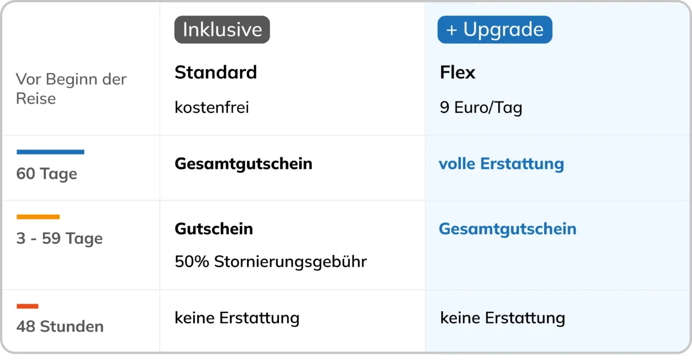Click the orange bar above 3 - 59 Tage
This screenshot has height=362, width=692.
click(38, 217)
